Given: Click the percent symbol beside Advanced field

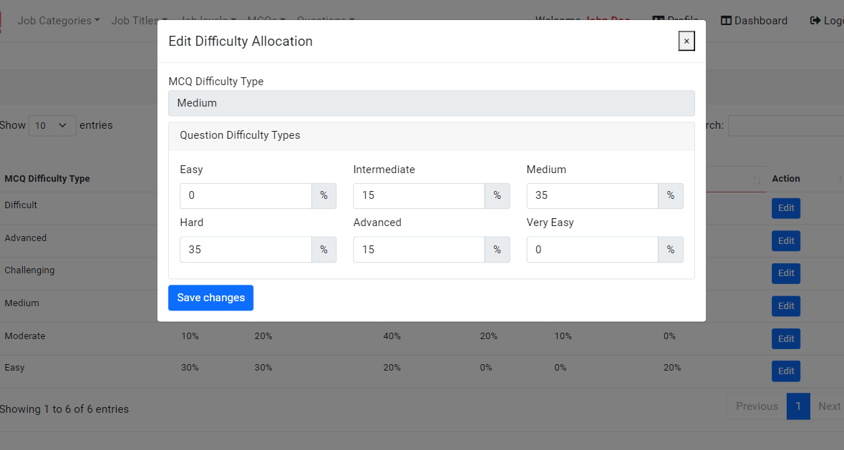Looking at the screenshot, I should pos(498,249).
